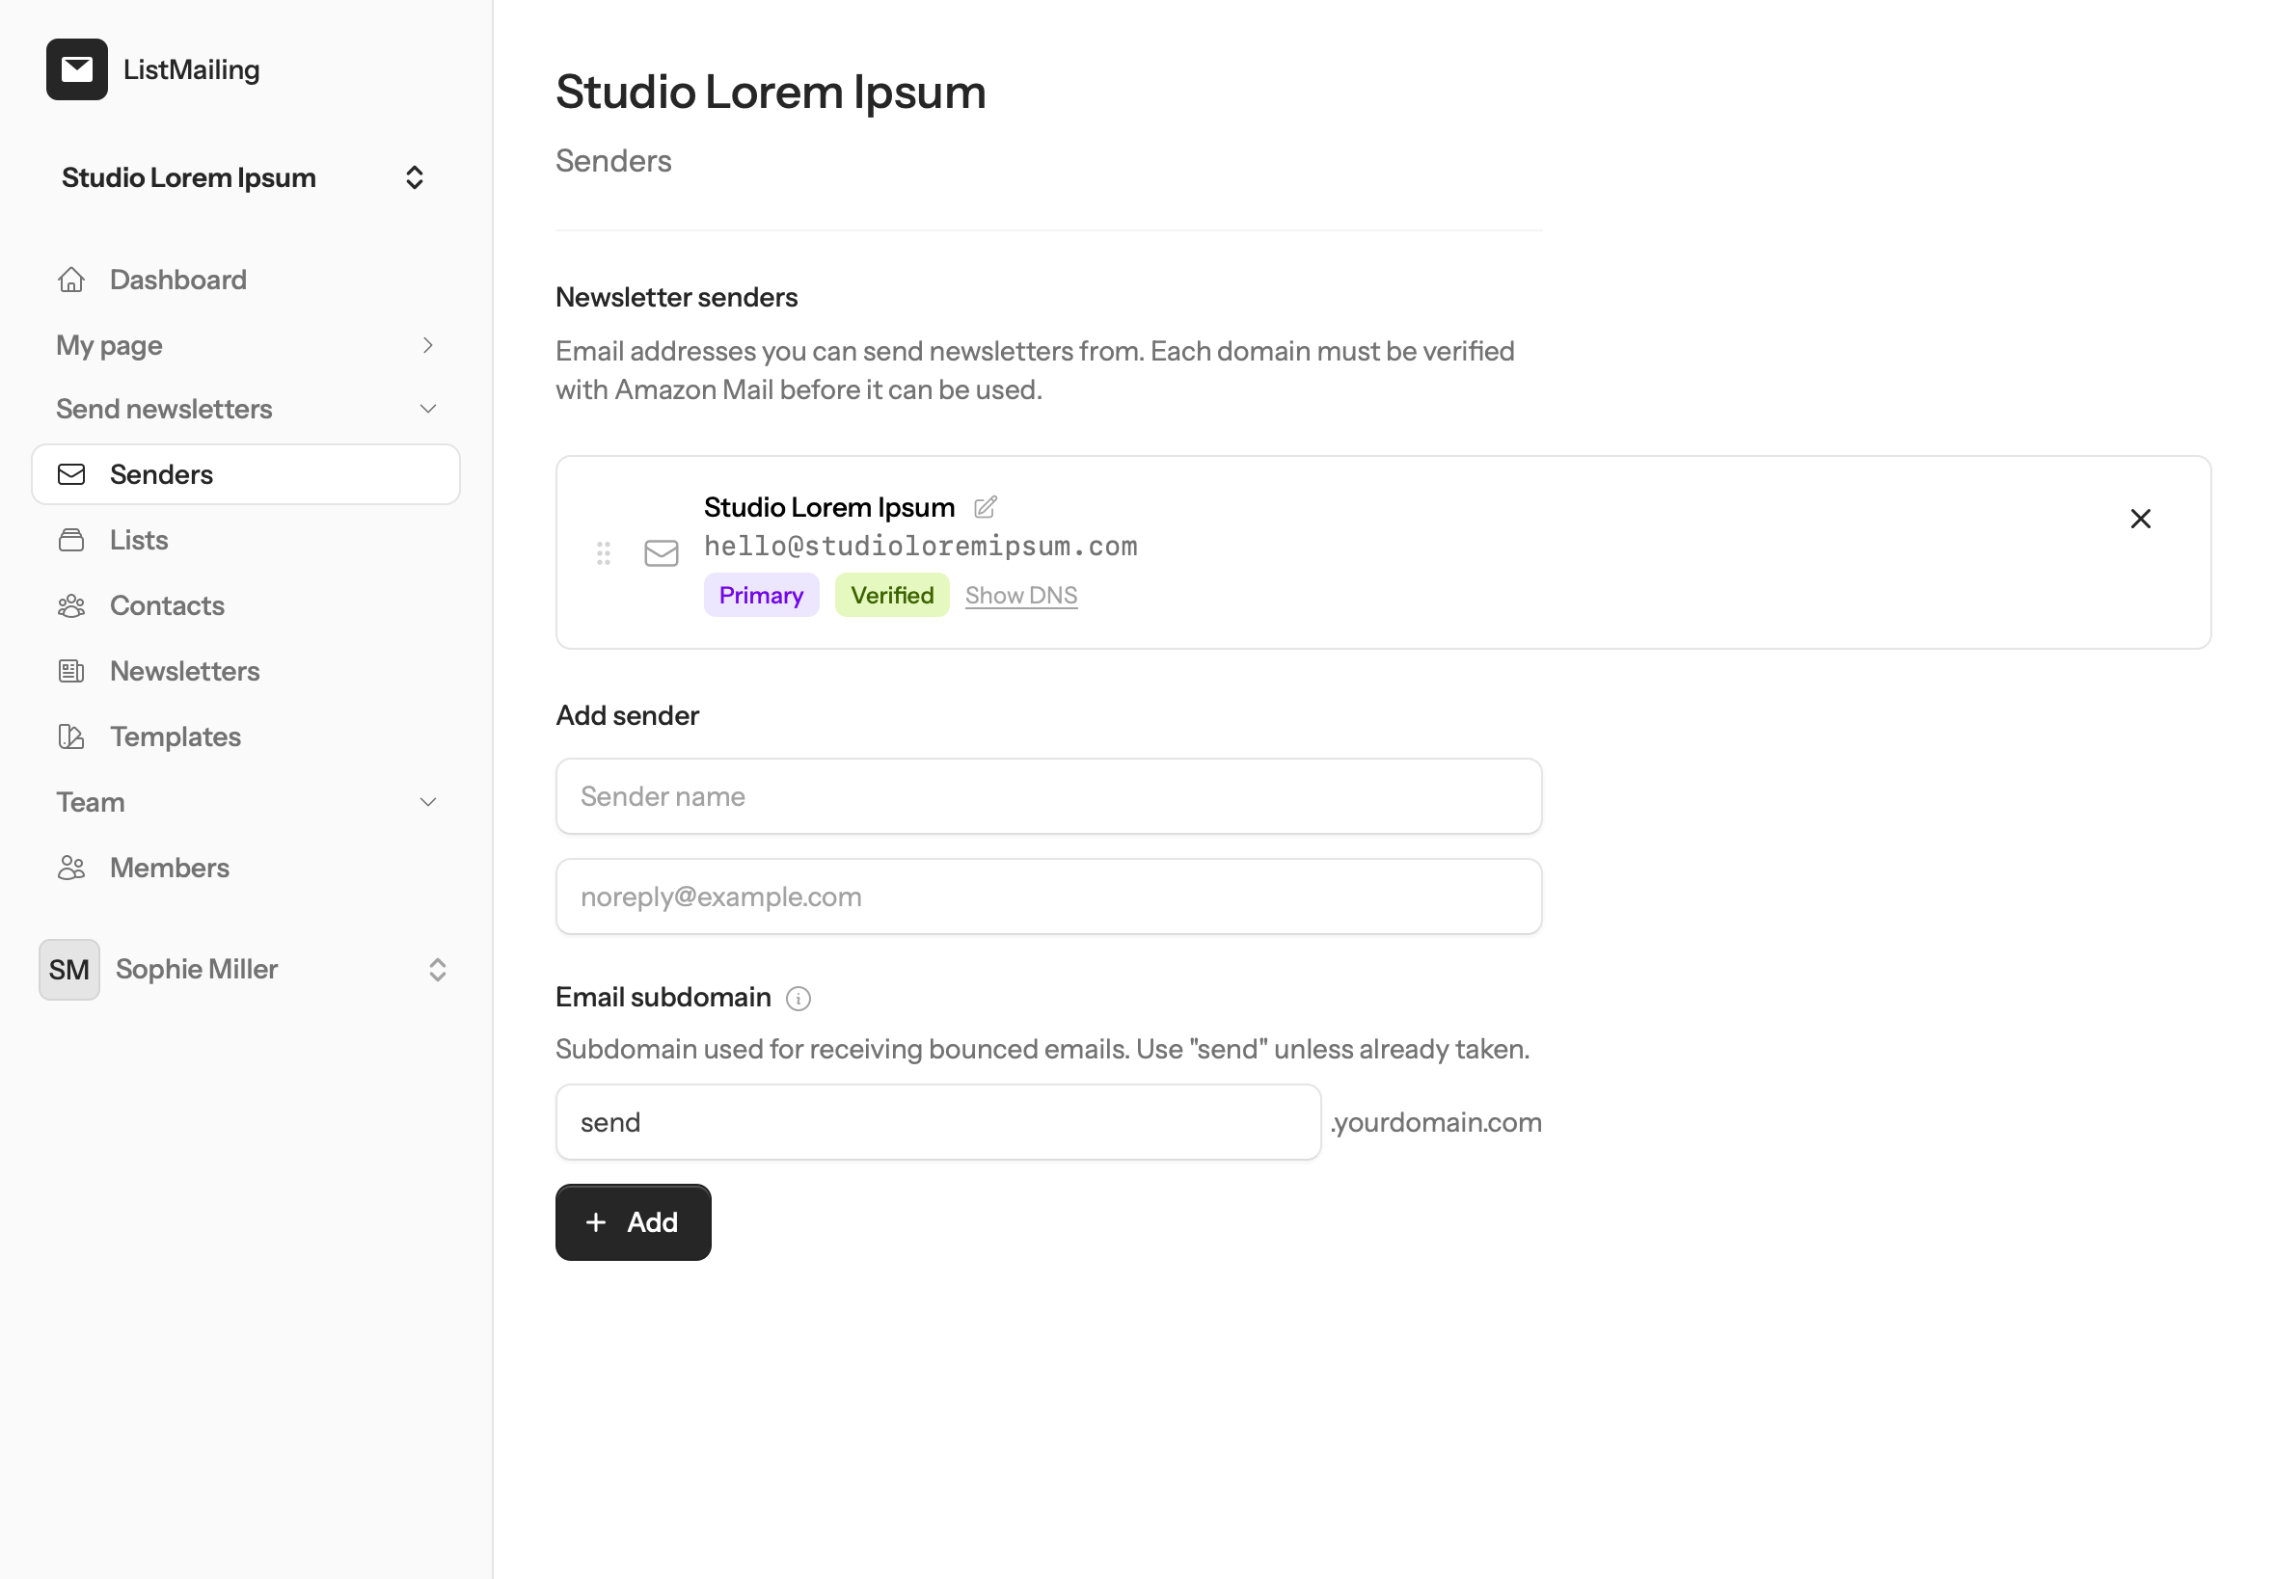Focus the Sender name field
Viewport: 2274px width, 1579px height.
pyautogui.click(x=1048, y=796)
